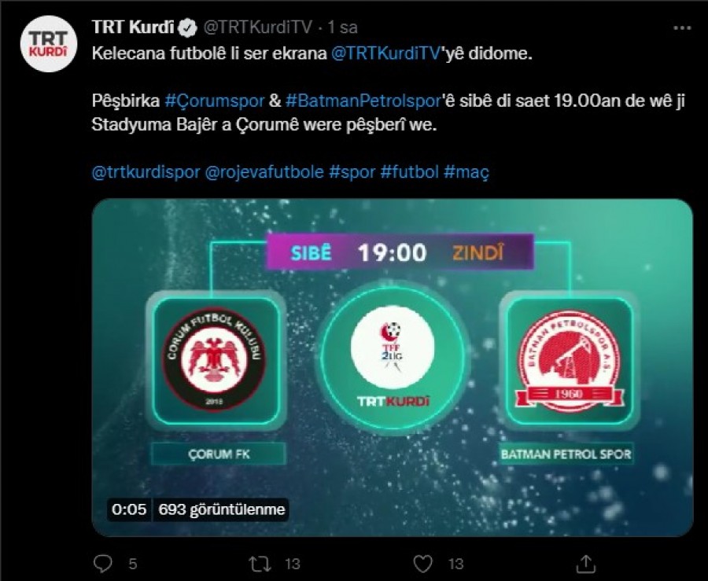Visit the @trtkurdispor mention
The height and width of the screenshot is (581, 708).
(146, 172)
